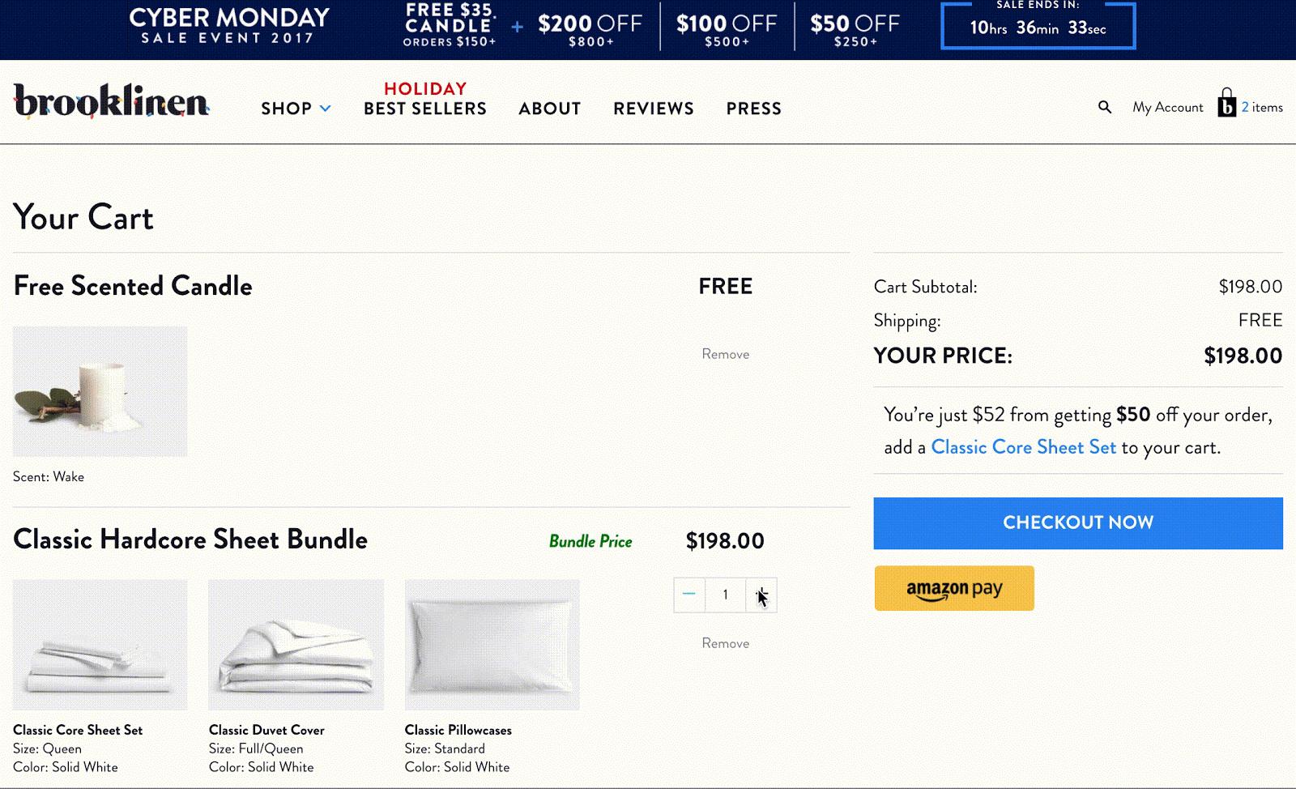Click the plus icon to increase bundle quantity
This screenshot has height=789, width=1296.
click(x=761, y=595)
